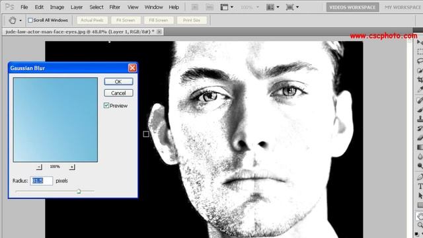Viewport: 423px width, 238px height.
Task: Switch to the Videos Workspace
Action: tap(352, 7)
